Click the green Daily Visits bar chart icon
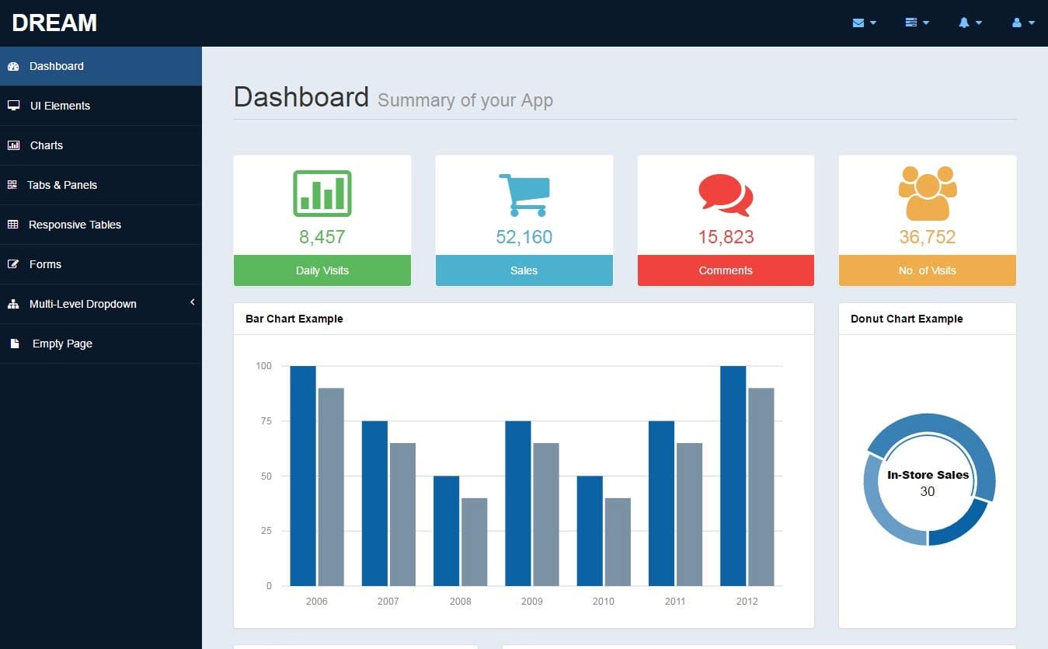Viewport: 1048px width, 649px height. (x=322, y=193)
